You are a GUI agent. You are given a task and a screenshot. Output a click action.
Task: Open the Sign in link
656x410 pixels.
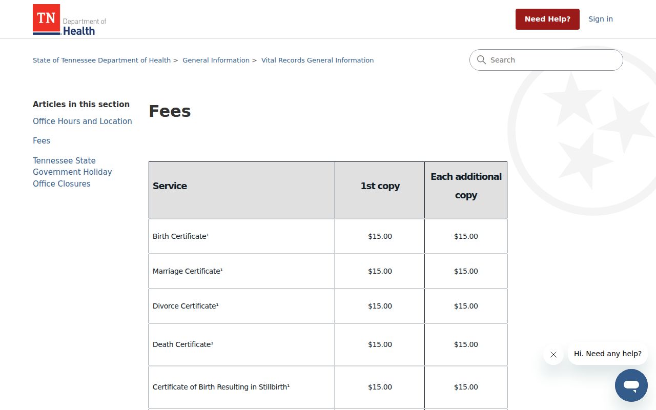[x=601, y=19]
